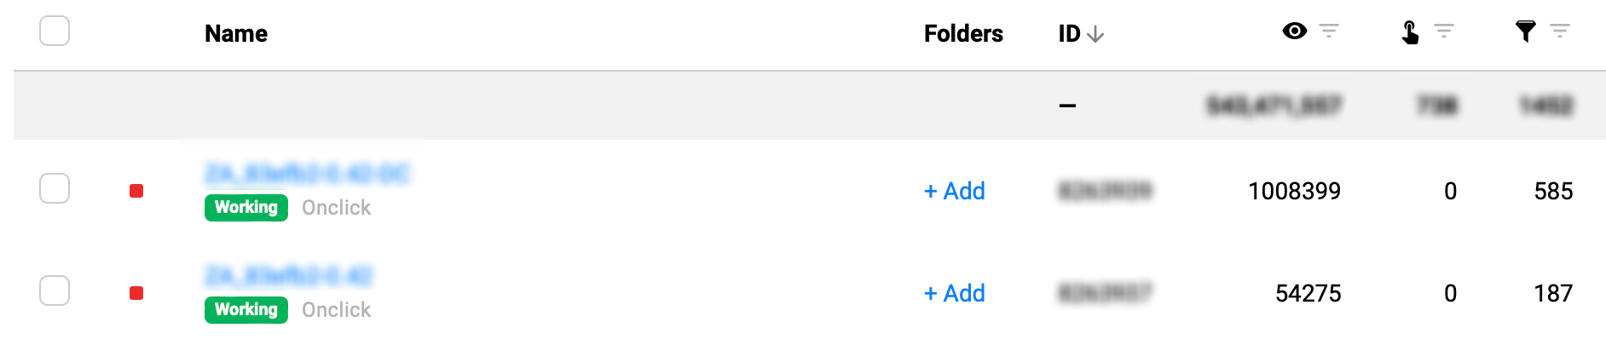Select the first campaign row checkbox
Image resolution: width=1606 pixels, height=351 pixels.
(55, 188)
